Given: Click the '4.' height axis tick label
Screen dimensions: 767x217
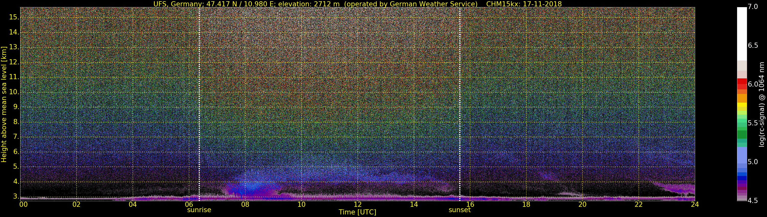Looking at the screenshot, I should click(x=16, y=182).
